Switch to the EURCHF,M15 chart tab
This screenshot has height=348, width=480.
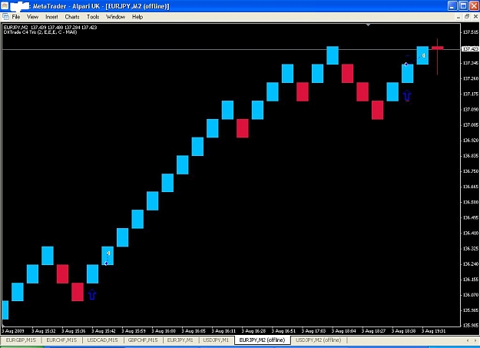click(x=61, y=340)
